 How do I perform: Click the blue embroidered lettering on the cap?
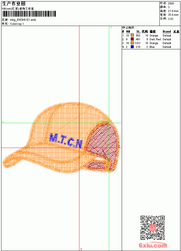pyautogui.click(x=66, y=140)
